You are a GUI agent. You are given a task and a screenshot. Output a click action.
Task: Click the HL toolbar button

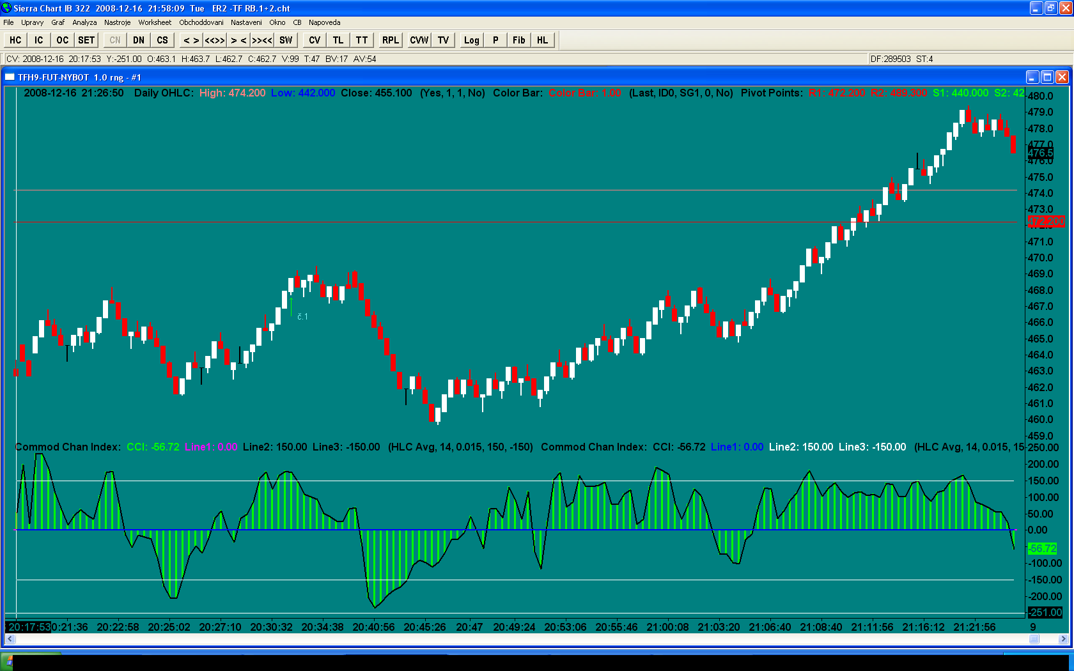click(542, 40)
